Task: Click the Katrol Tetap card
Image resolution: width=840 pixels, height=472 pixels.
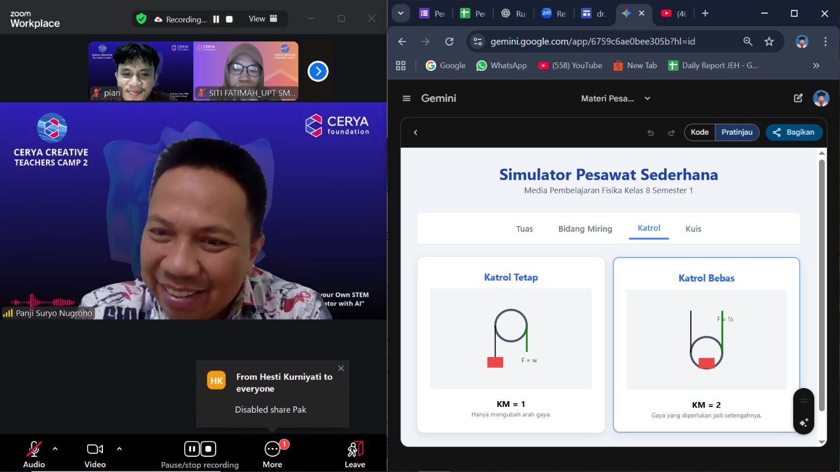Action: (x=511, y=345)
